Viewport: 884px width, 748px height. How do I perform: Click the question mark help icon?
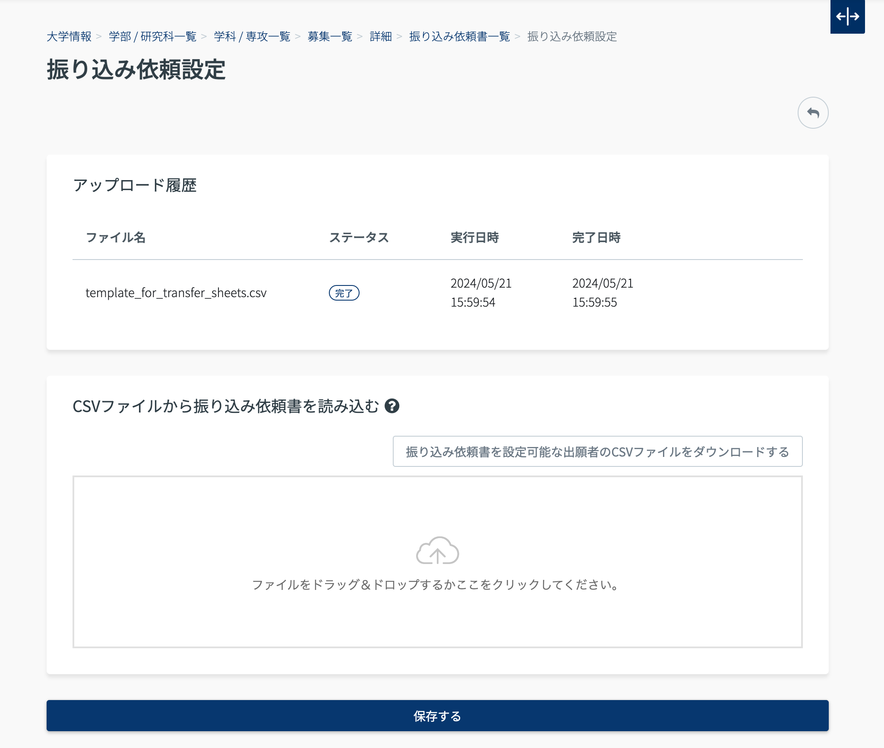(x=392, y=406)
